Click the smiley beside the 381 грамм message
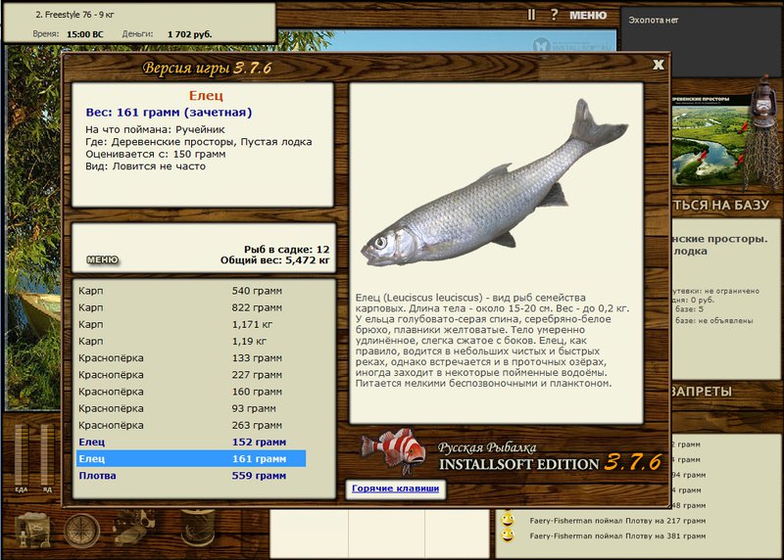 (x=508, y=536)
